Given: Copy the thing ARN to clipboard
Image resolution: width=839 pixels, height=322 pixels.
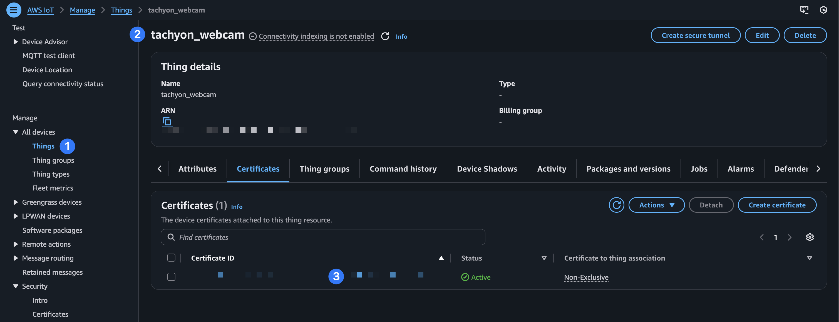Looking at the screenshot, I should (167, 122).
